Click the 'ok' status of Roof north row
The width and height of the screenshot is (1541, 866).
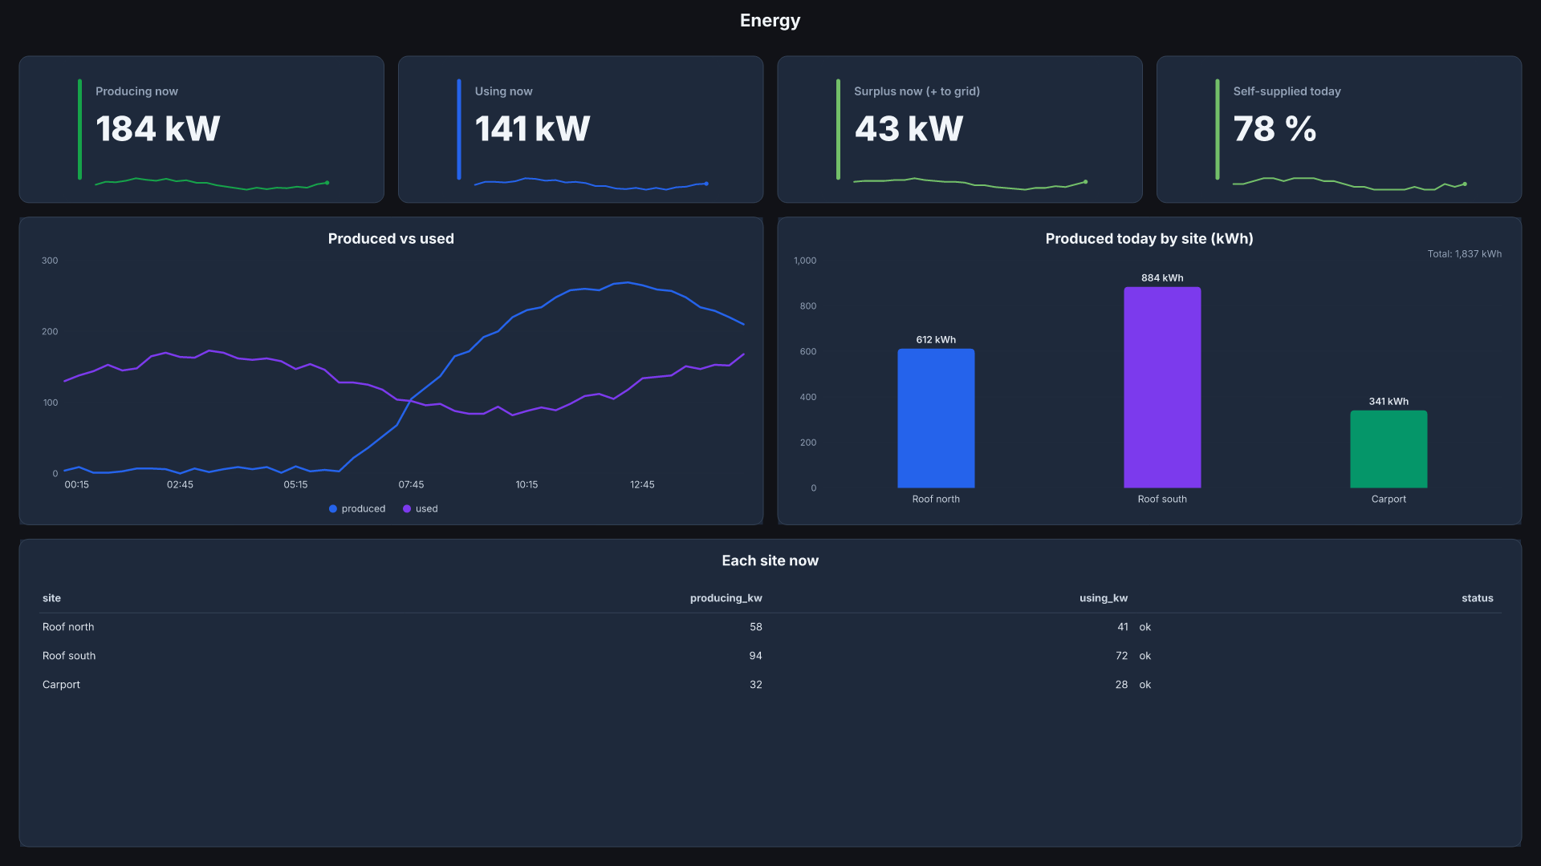[1145, 627]
